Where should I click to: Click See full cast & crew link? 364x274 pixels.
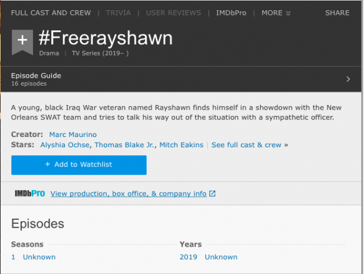249,145
